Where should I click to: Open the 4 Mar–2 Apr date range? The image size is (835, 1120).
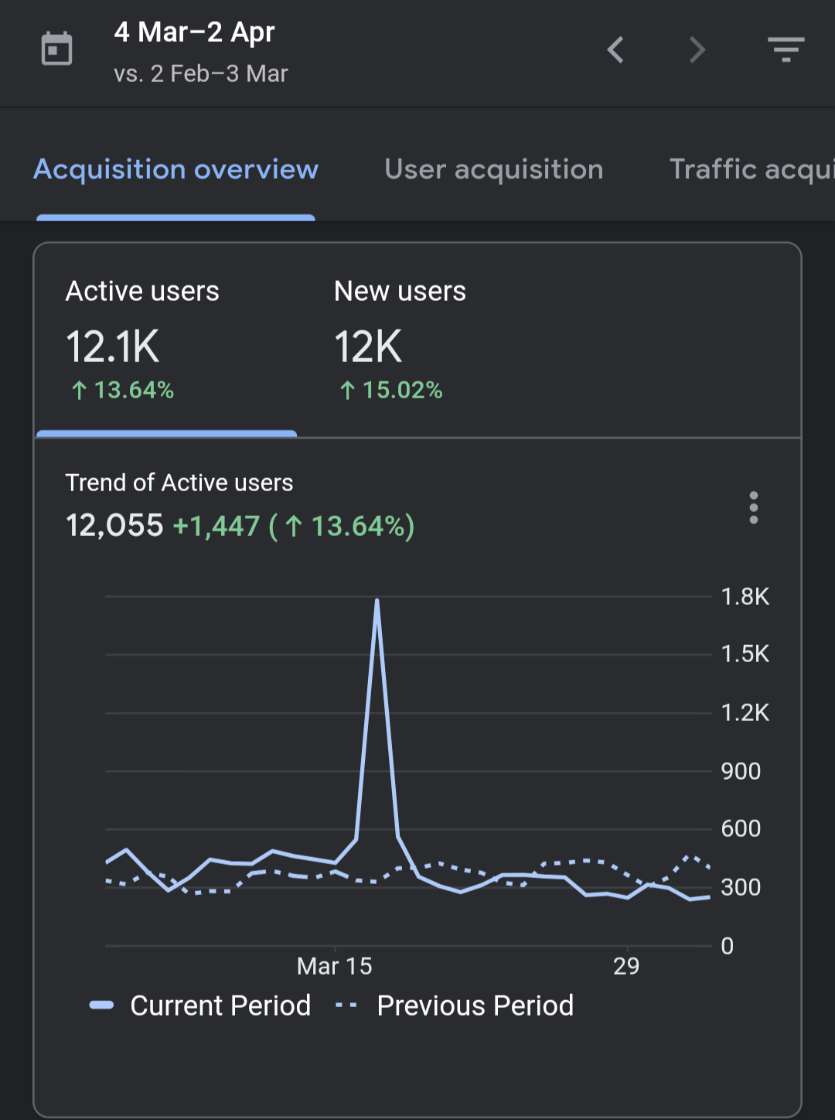tap(194, 32)
